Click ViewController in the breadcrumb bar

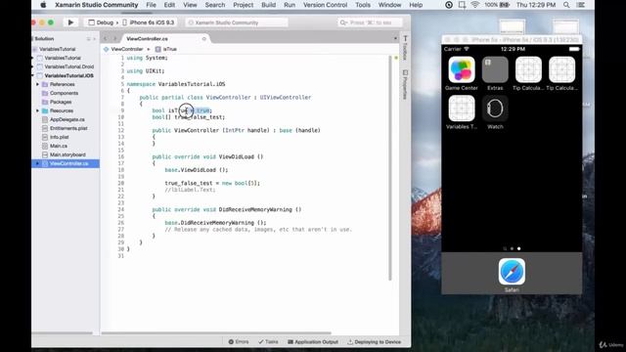click(x=123, y=49)
